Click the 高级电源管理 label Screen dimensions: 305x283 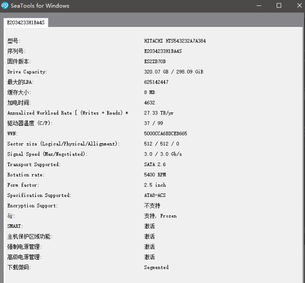(x=24, y=257)
